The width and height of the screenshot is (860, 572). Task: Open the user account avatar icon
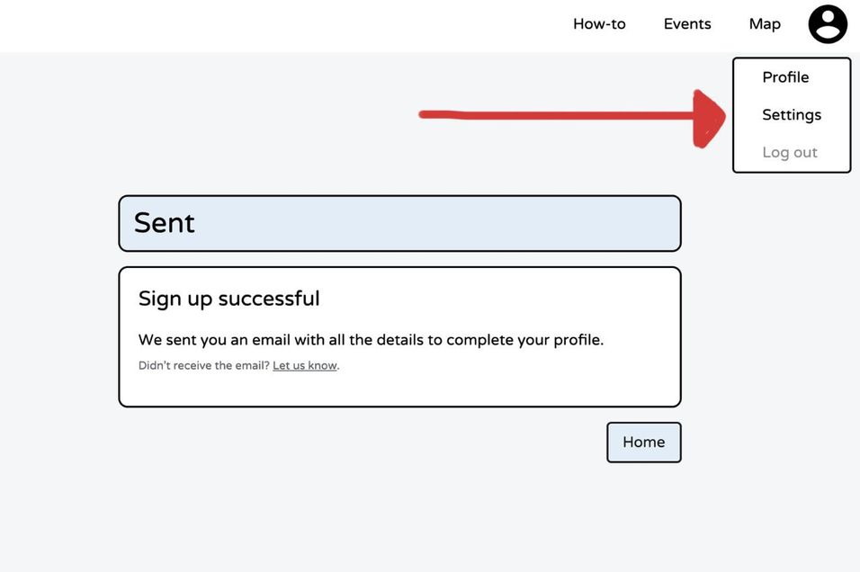pos(828,24)
